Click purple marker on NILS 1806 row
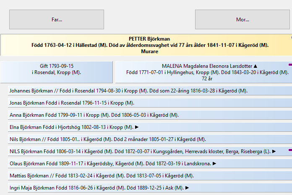Screen dimensions: 292x195 [290, 149]
